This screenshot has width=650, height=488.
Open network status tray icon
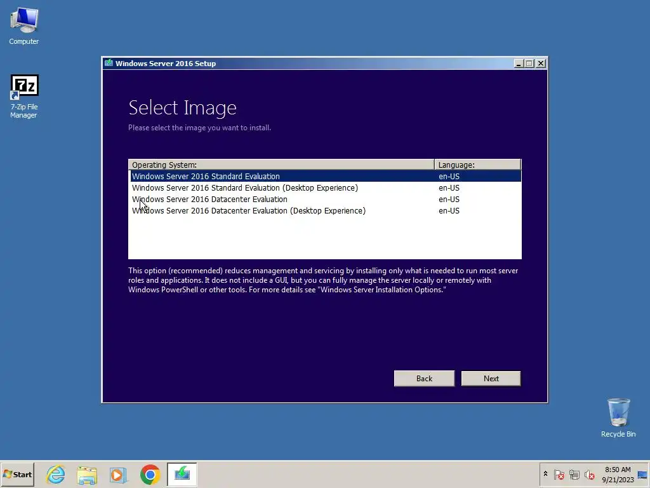coord(574,474)
